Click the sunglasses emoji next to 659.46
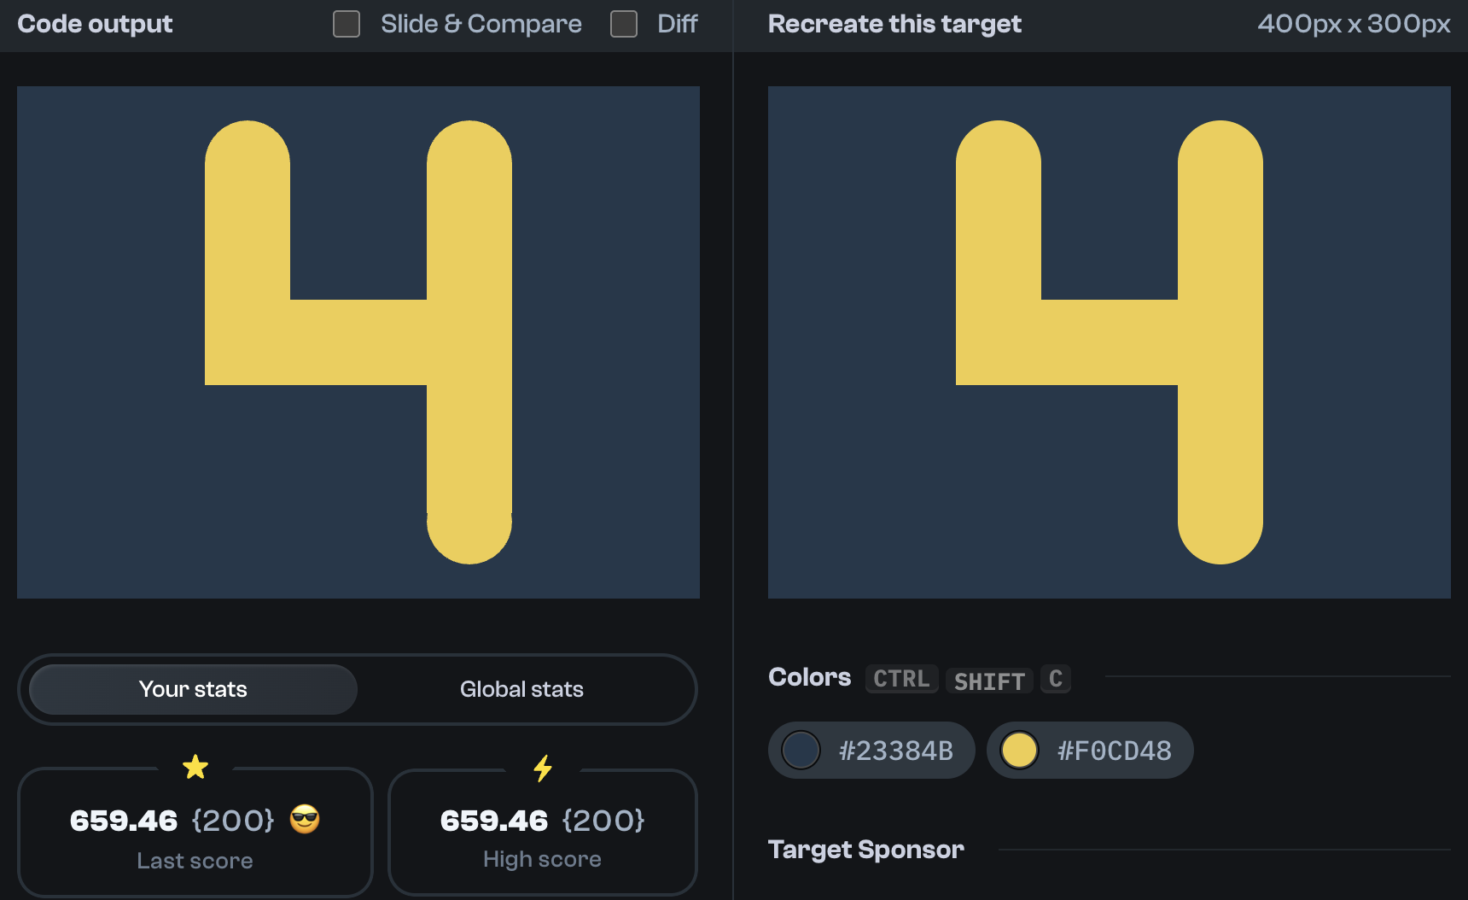This screenshot has height=900, width=1468. pyautogui.click(x=305, y=821)
